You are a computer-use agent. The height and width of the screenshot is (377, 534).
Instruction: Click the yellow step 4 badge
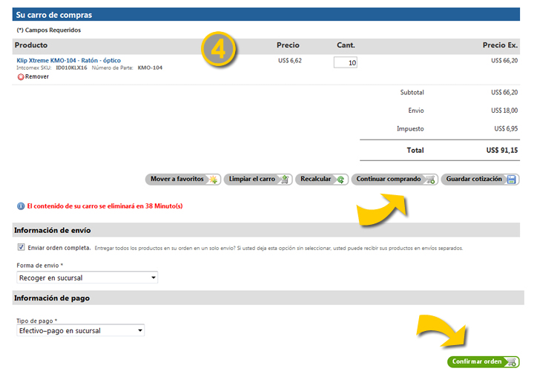pos(219,50)
